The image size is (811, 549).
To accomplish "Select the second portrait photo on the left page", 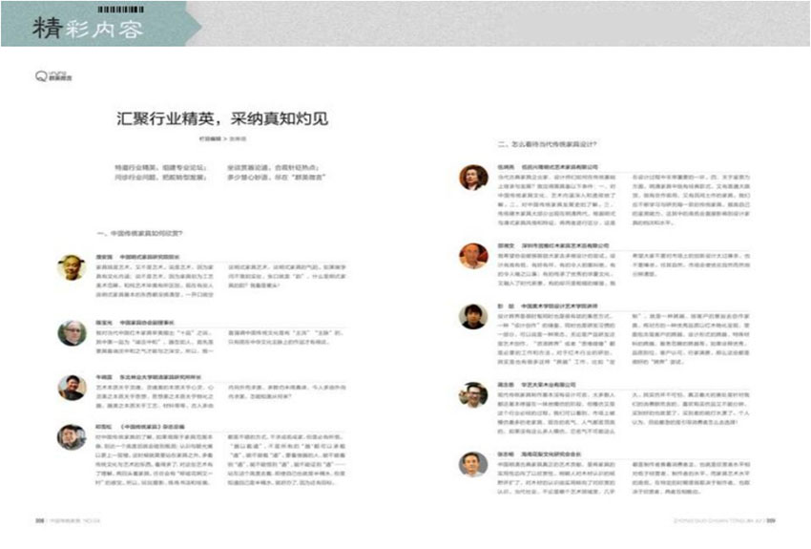I will (x=72, y=331).
